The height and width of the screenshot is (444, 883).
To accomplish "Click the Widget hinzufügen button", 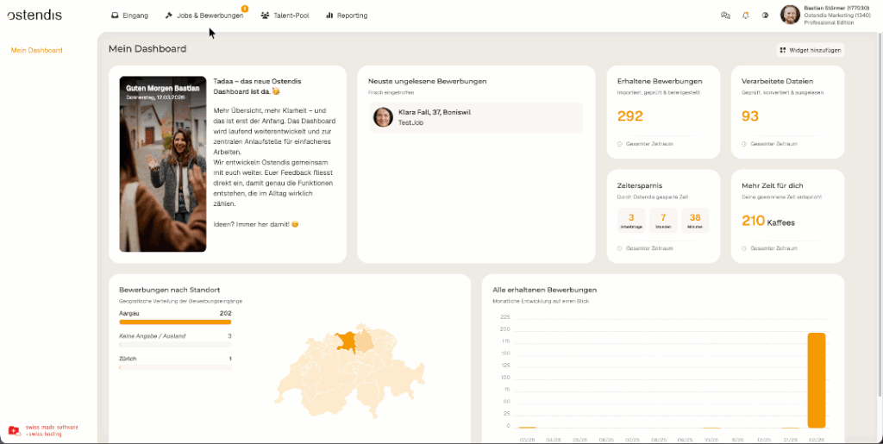I will [810, 50].
